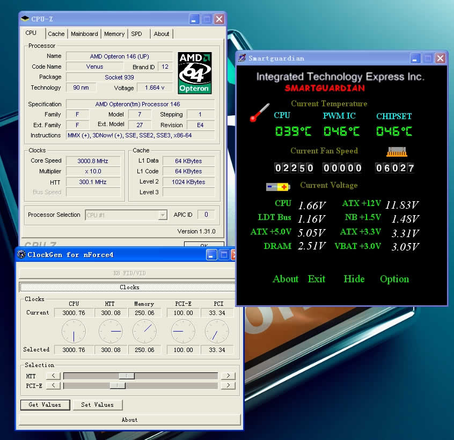
Task: Minimize the Smartguardian window
Action: [415, 58]
